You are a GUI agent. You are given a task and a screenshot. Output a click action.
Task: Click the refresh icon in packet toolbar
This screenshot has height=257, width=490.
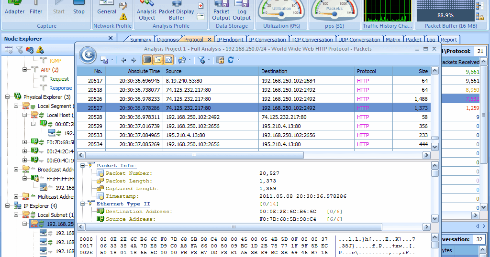pyautogui.click(x=231, y=60)
